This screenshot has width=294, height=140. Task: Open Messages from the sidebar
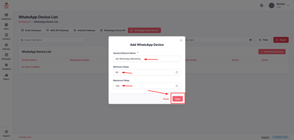click(x=6, y=55)
